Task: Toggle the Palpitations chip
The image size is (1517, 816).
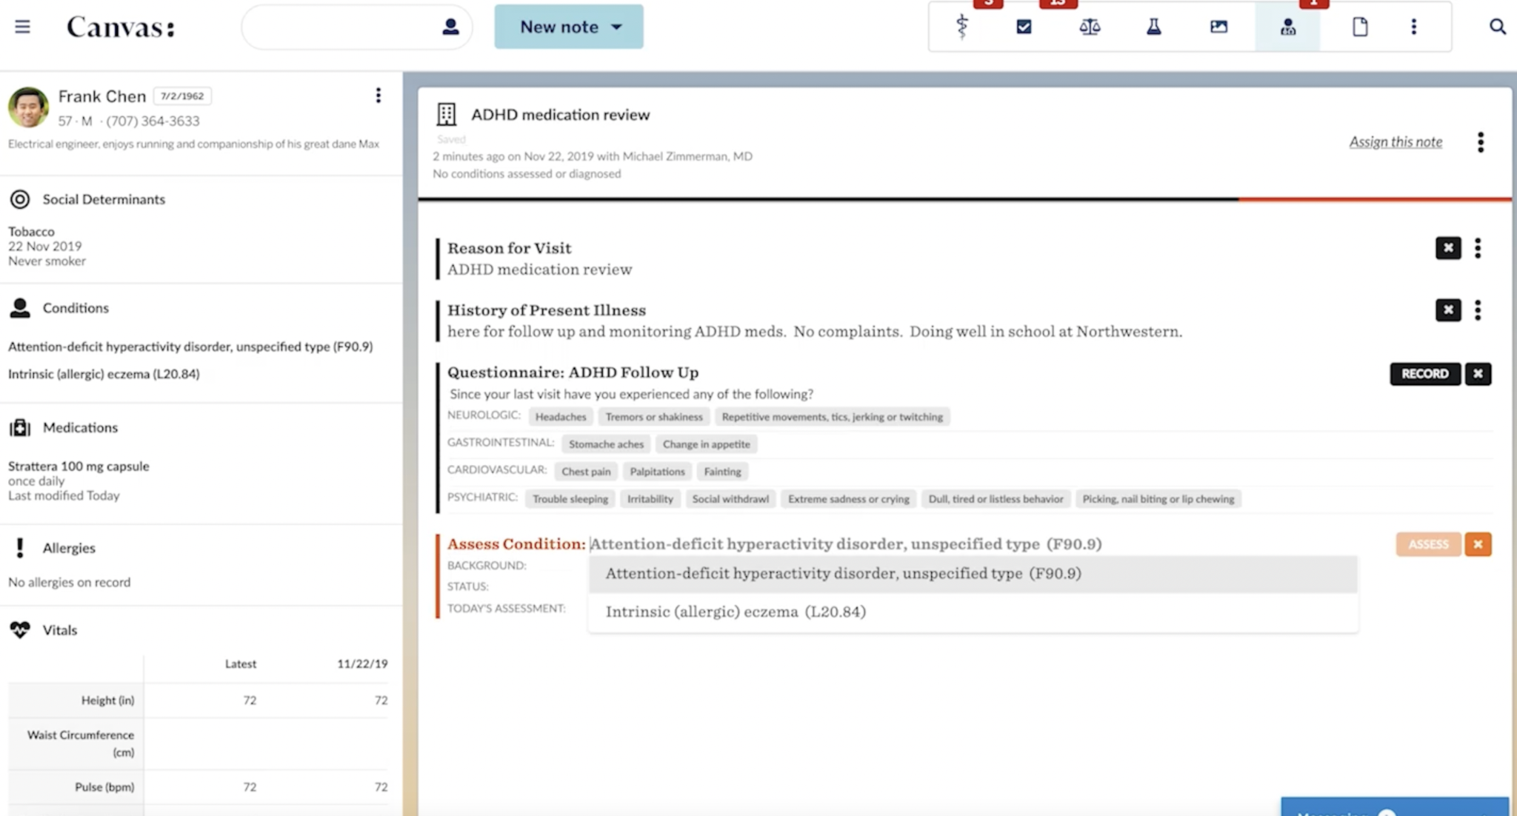Action: pos(657,472)
